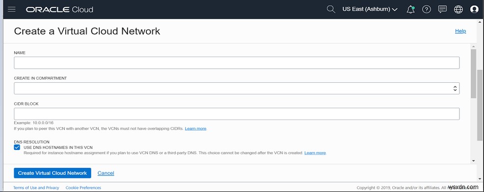Open the Learn more link about overlapping CIDRs
The image size is (484, 192).
[x=196, y=128]
